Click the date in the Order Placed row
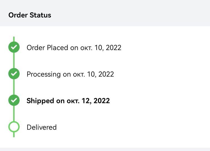Viewport: 210px width, 151px height. 101,48
